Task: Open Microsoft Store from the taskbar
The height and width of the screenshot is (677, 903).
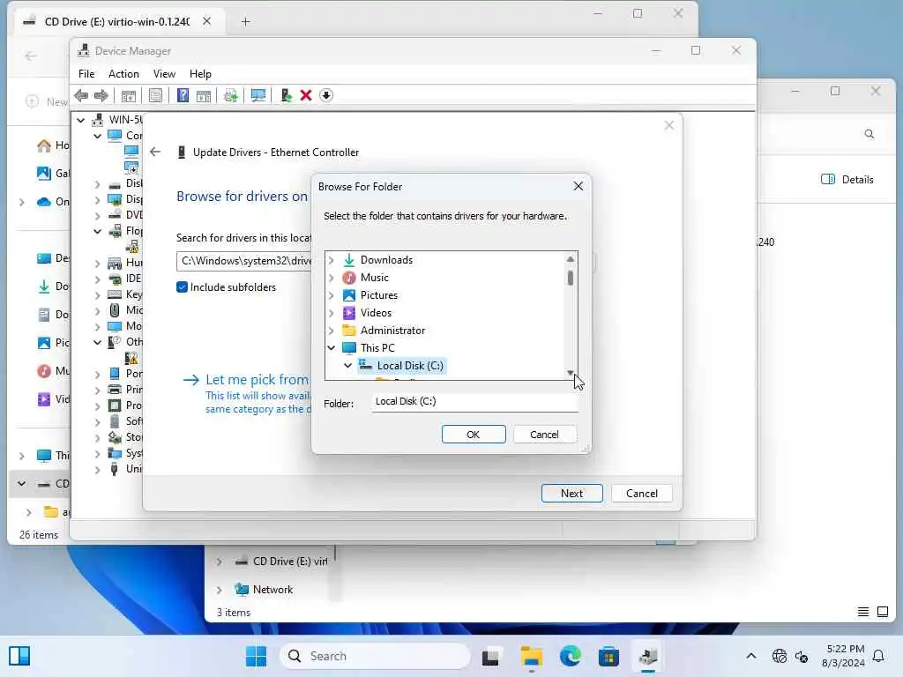Action: [608, 656]
